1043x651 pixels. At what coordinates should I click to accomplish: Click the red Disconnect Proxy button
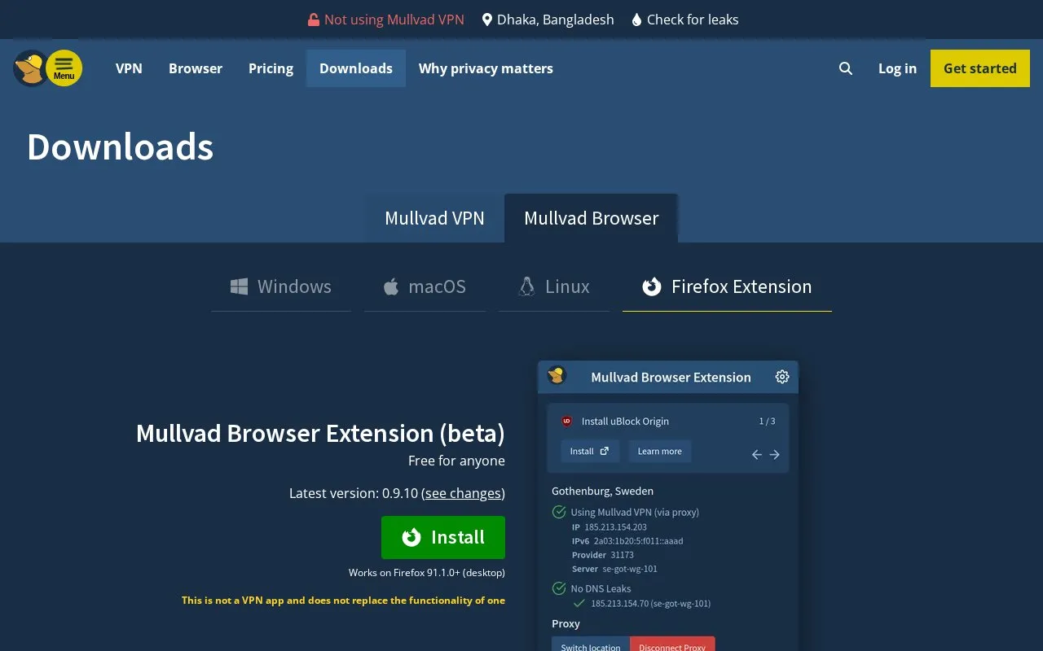coord(672,645)
